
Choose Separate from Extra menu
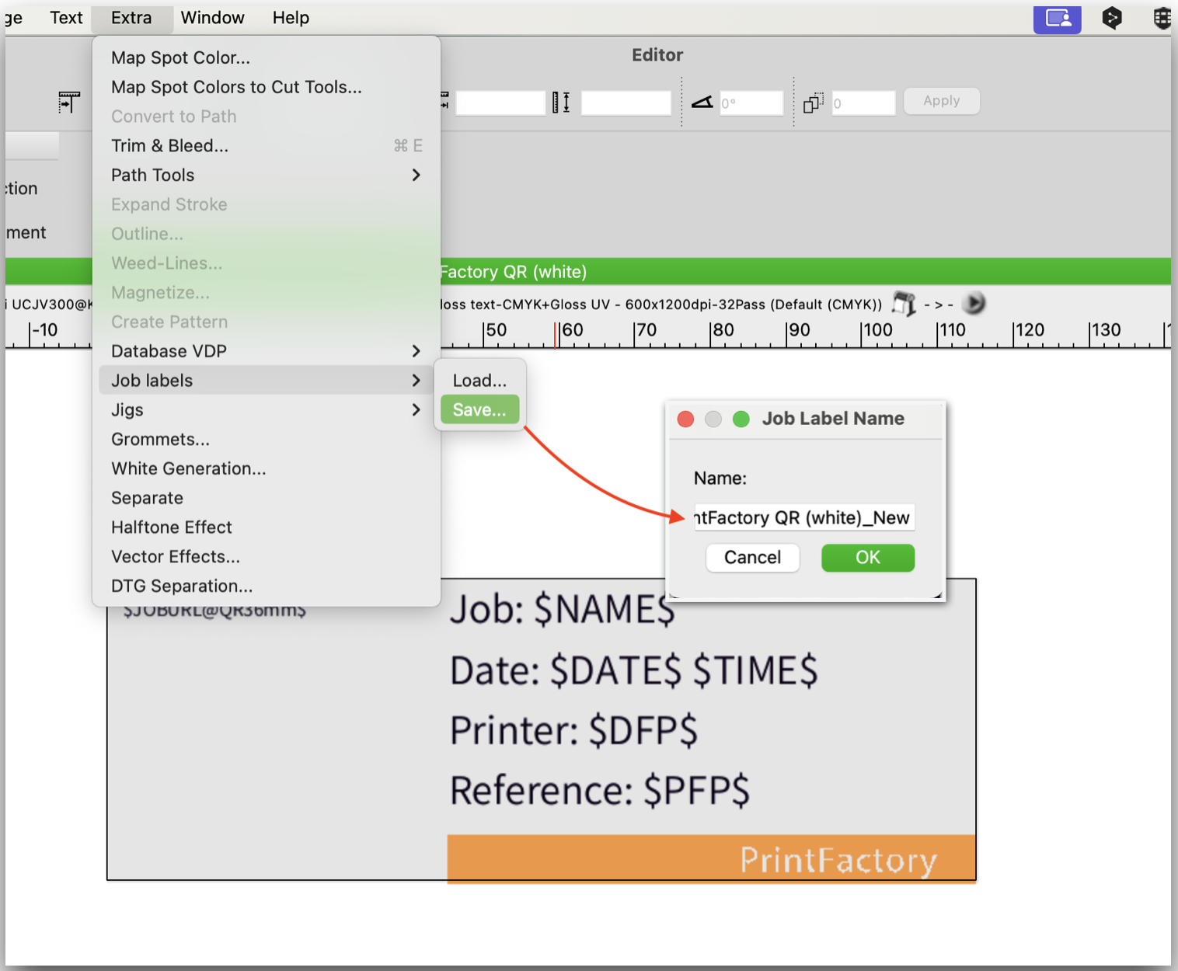click(266, 498)
